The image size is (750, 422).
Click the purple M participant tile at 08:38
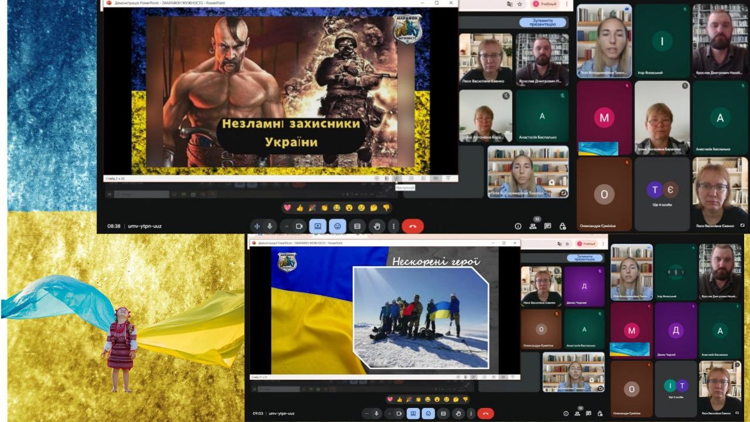pyautogui.click(x=604, y=118)
